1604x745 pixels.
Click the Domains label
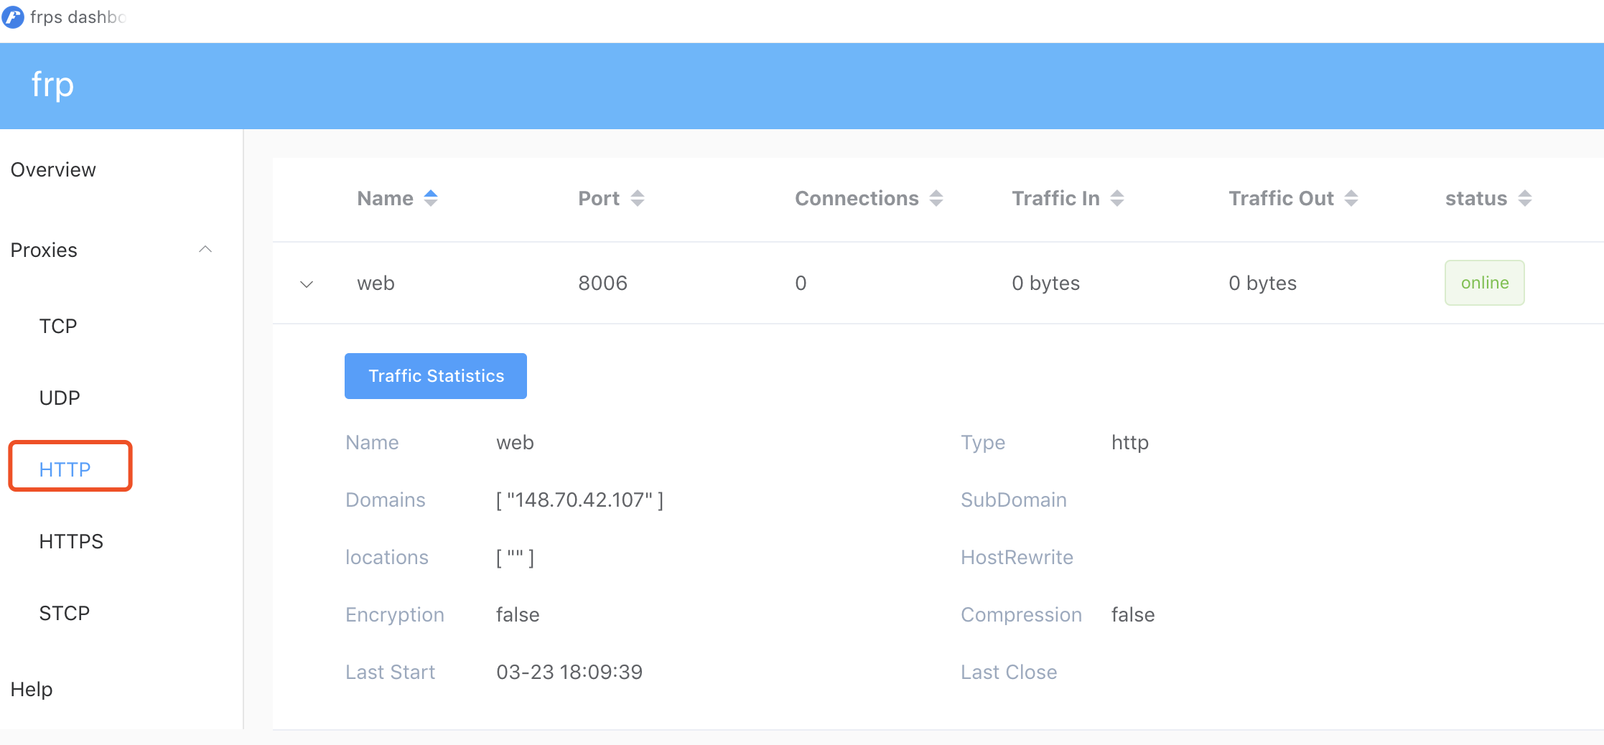click(386, 500)
